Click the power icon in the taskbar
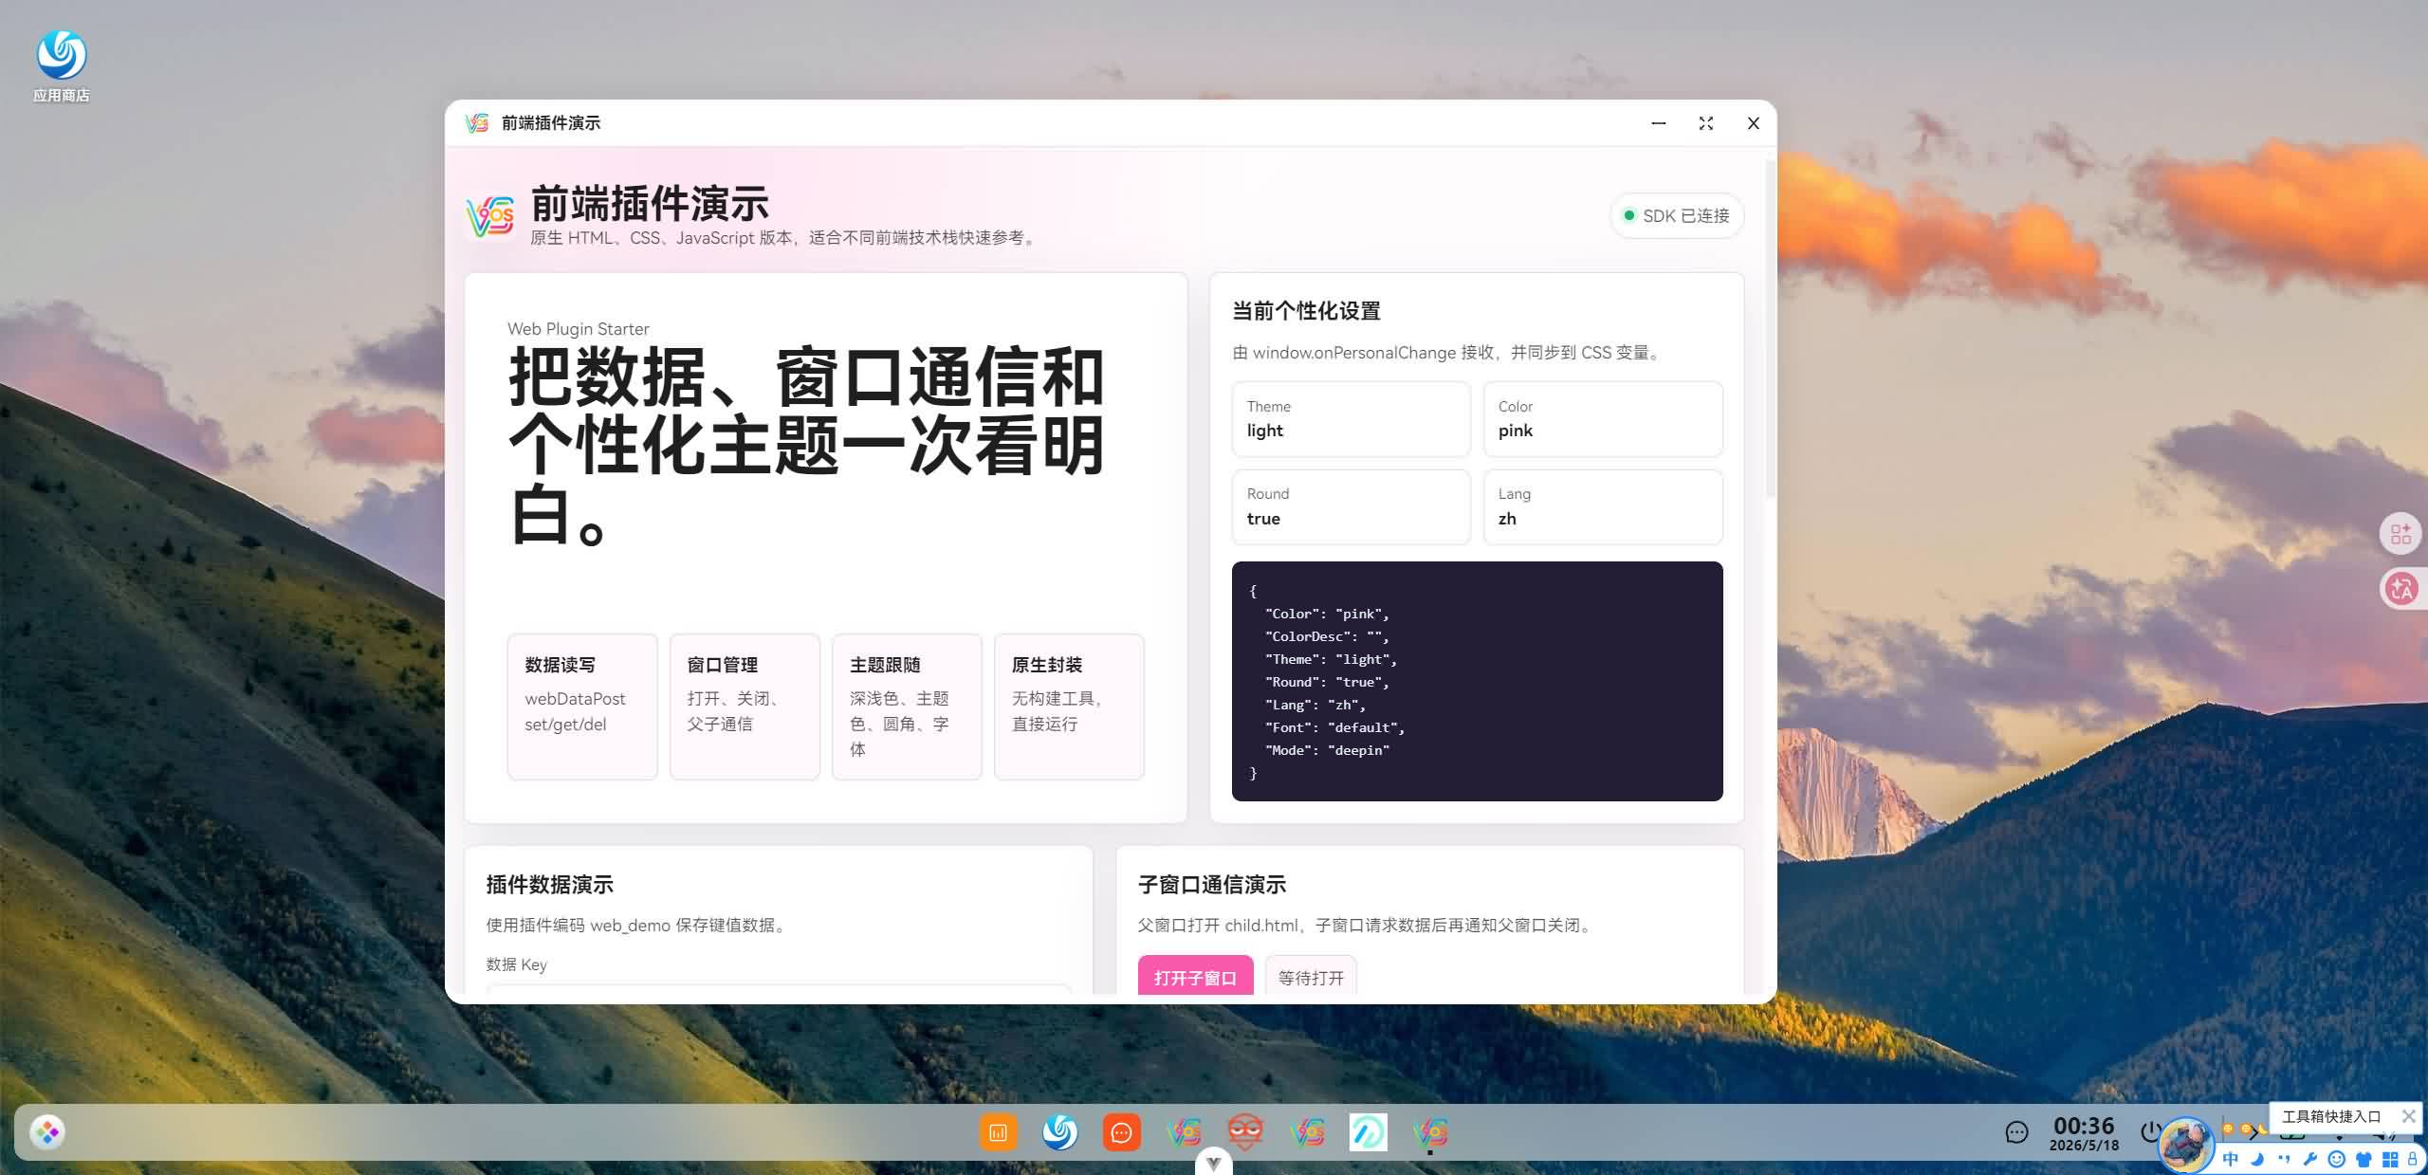Screen dimensions: 2428x1175 pos(2151,1130)
